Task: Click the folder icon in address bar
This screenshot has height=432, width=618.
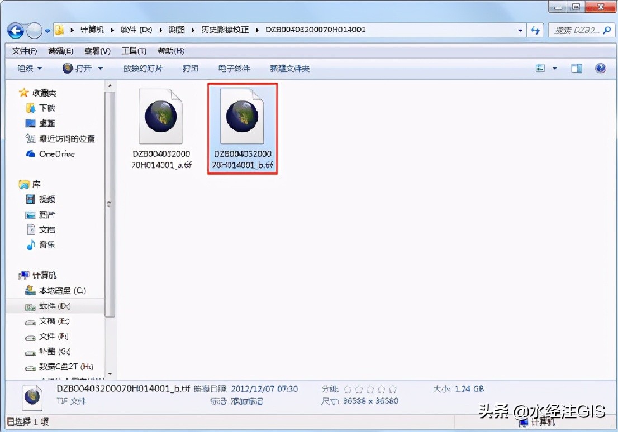Action: point(60,30)
